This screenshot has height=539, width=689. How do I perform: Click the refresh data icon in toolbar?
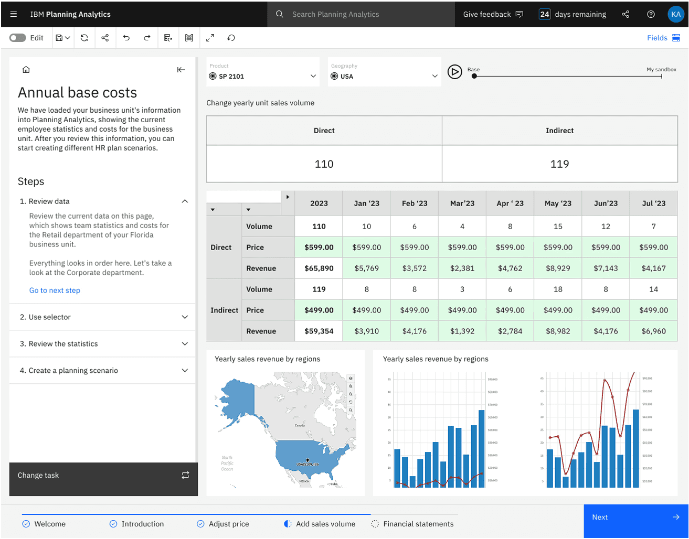[84, 38]
